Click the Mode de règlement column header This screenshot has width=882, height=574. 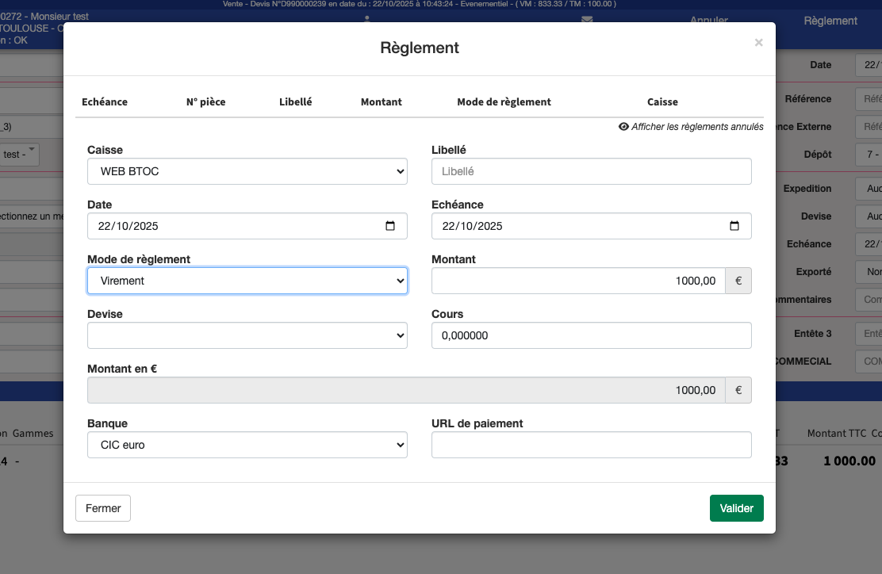[504, 102]
